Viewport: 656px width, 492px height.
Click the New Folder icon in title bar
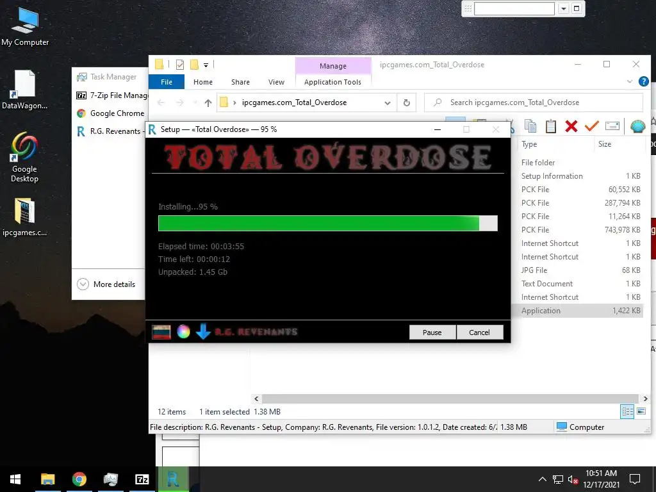(194, 65)
